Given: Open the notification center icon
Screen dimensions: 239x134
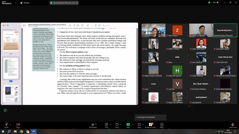Looking at the screenshot, I should [x=235, y=131].
